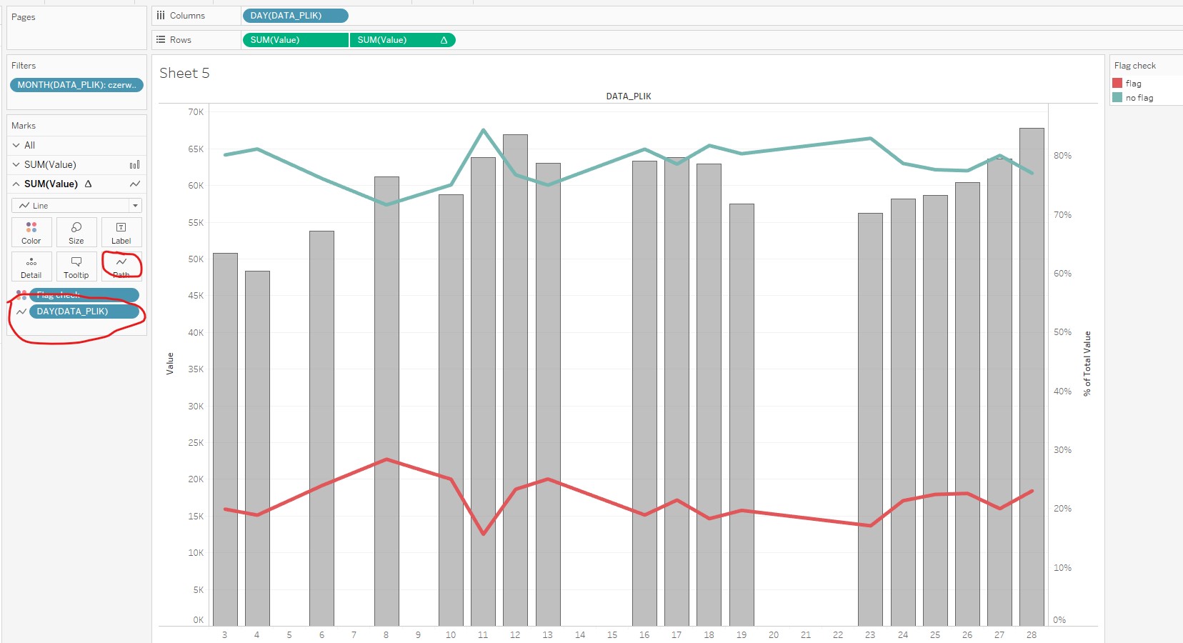Select the SUM(Value) Δ pill on Rows shelf
Viewport: 1183px width, 643px height.
click(x=402, y=40)
